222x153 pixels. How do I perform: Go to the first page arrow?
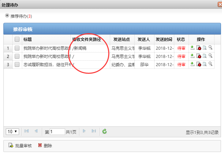(x=27, y=131)
